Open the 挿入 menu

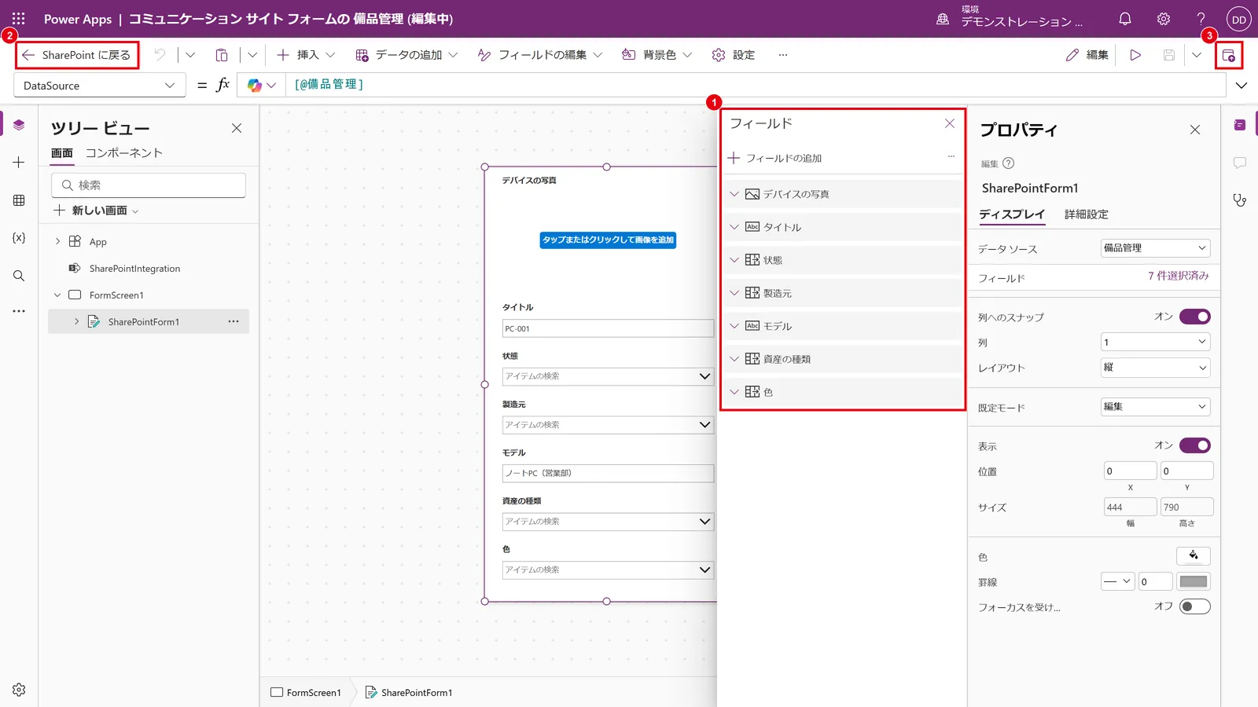306,55
